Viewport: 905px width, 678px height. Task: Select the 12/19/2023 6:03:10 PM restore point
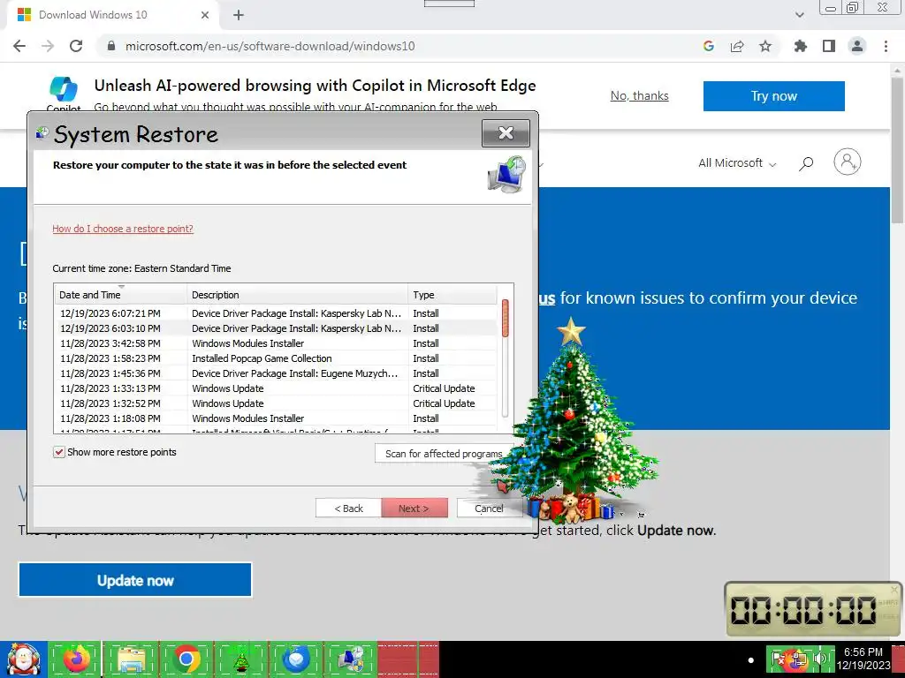click(x=276, y=328)
